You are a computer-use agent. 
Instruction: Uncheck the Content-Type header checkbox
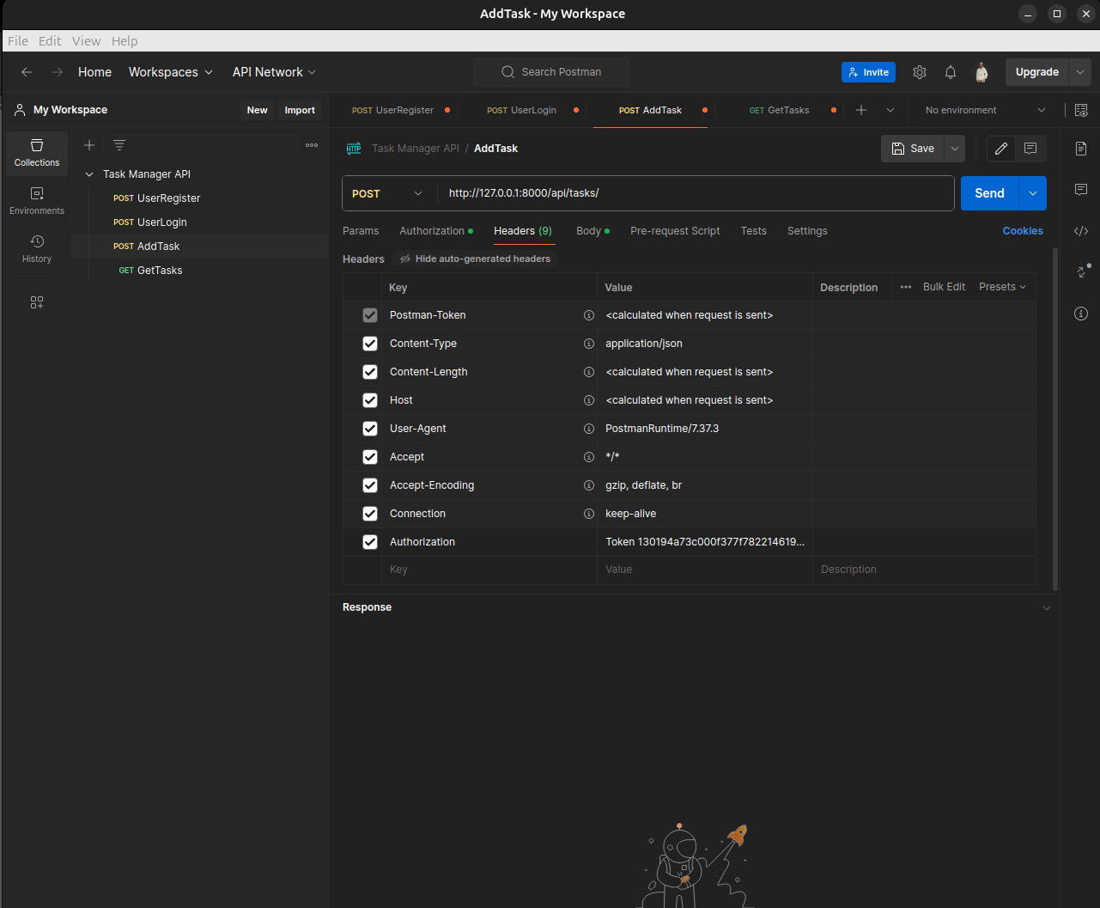tap(370, 344)
